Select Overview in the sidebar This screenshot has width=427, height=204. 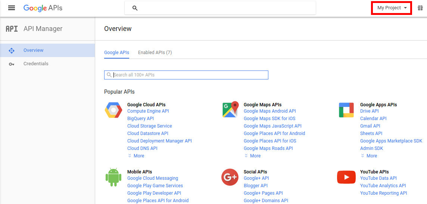[x=47, y=50]
